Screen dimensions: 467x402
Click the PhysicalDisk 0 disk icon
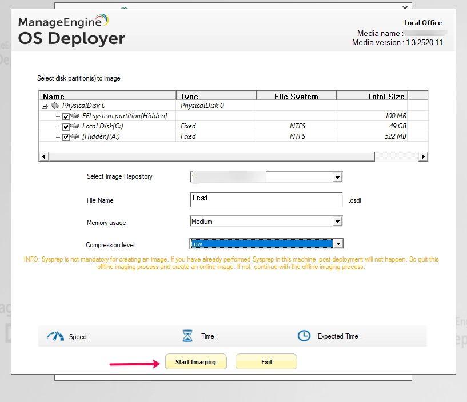pyautogui.click(x=55, y=105)
